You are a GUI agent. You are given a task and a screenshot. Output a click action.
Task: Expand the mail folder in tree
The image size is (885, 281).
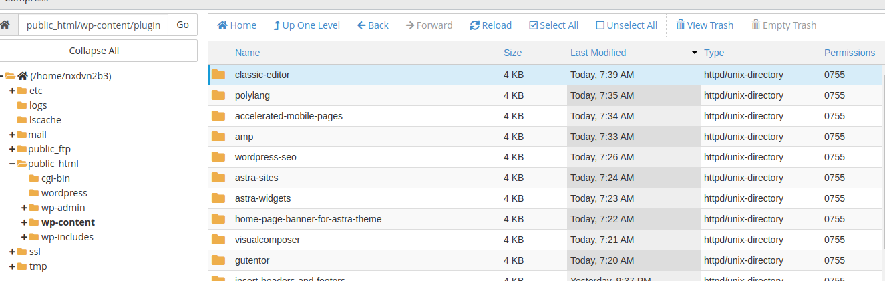(12, 135)
